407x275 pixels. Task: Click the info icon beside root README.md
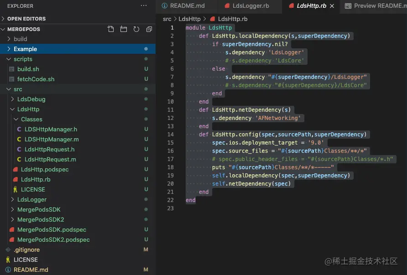(x=8, y=270)
